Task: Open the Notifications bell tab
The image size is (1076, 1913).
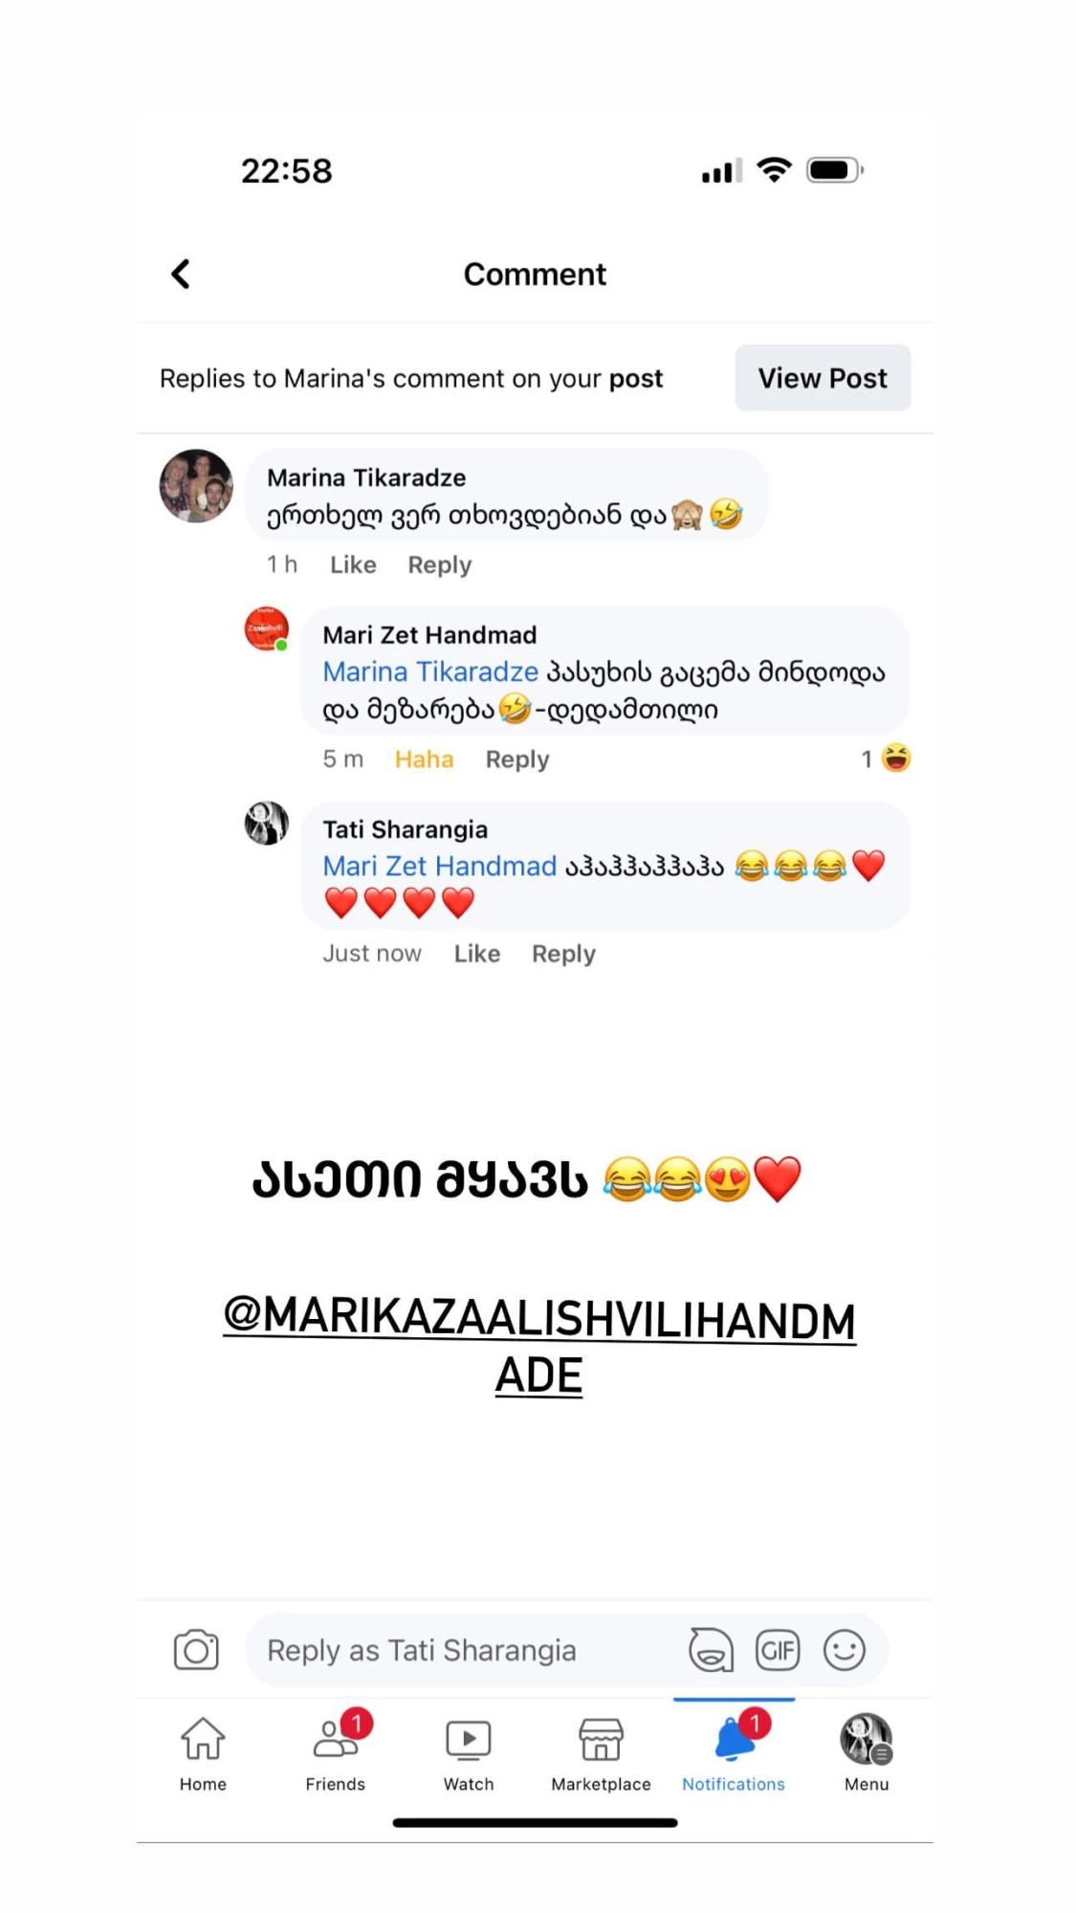Action: coord(734,1754)
